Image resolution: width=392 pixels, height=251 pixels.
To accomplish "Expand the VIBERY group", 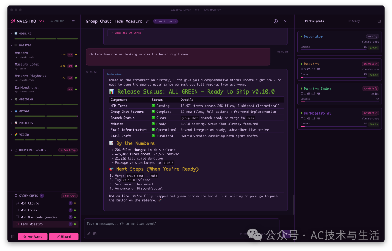I will (11, 135).
